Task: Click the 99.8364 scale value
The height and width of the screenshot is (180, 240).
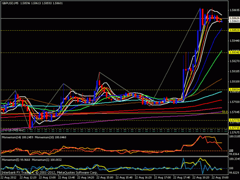Action: point(234,154)
